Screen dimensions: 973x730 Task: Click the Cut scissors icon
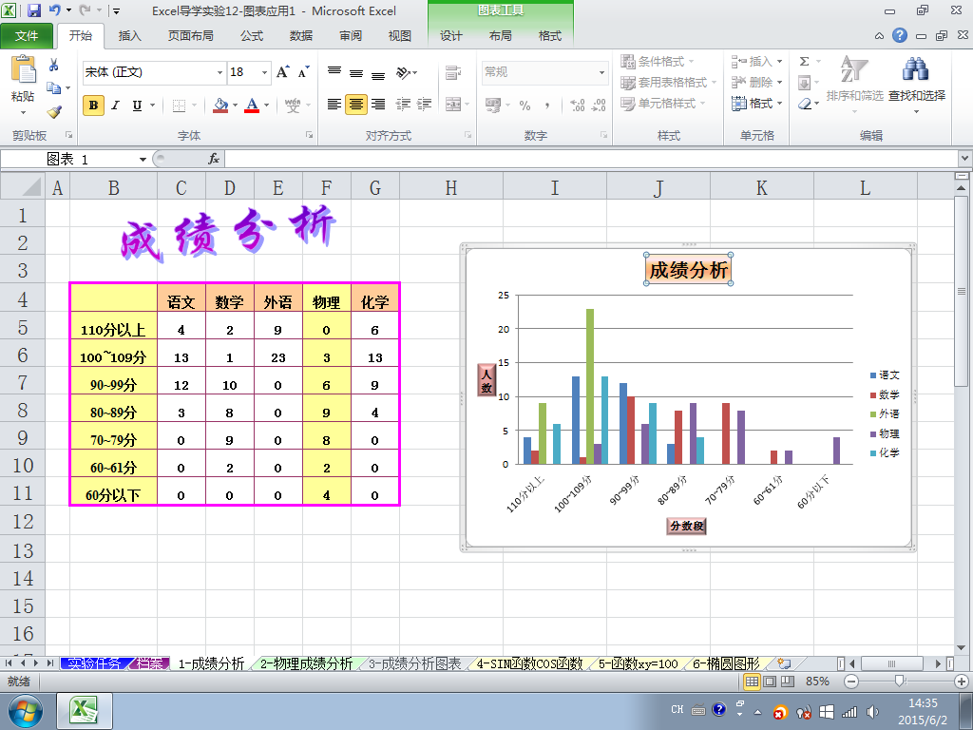(54, 65)
